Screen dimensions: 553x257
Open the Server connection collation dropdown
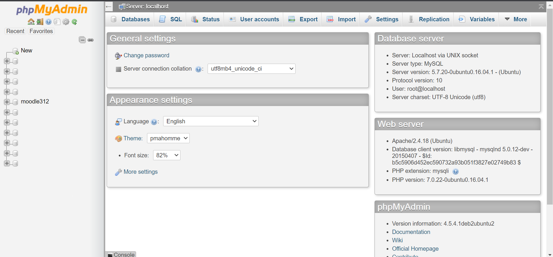(x=251, y=69)
